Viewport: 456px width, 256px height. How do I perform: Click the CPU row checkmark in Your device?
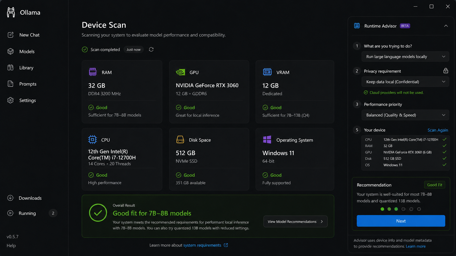click(x=444, y=140)
